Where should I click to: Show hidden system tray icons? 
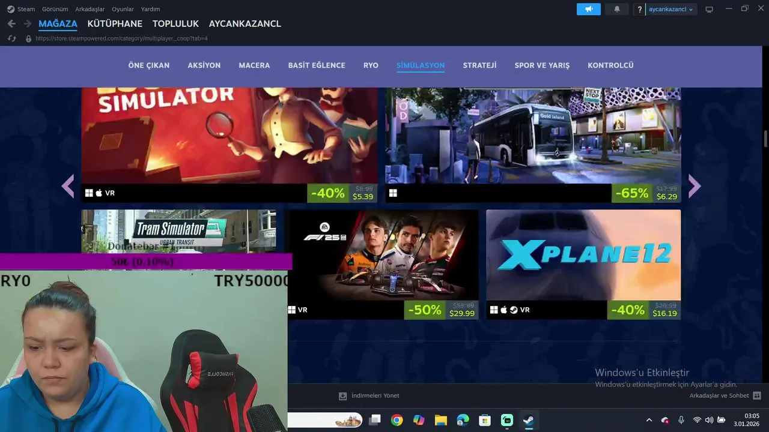coord(649,420)
